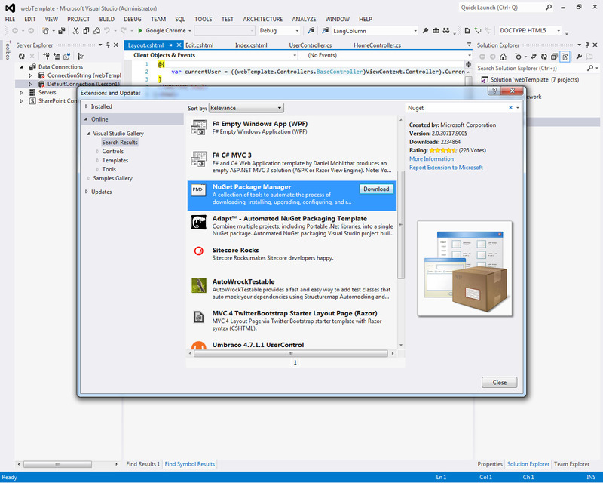The width and height of the screenshot is (603, 483).
Task: Click Server Explorer horizontal scrollbar
Action: [x=57, y=464]
